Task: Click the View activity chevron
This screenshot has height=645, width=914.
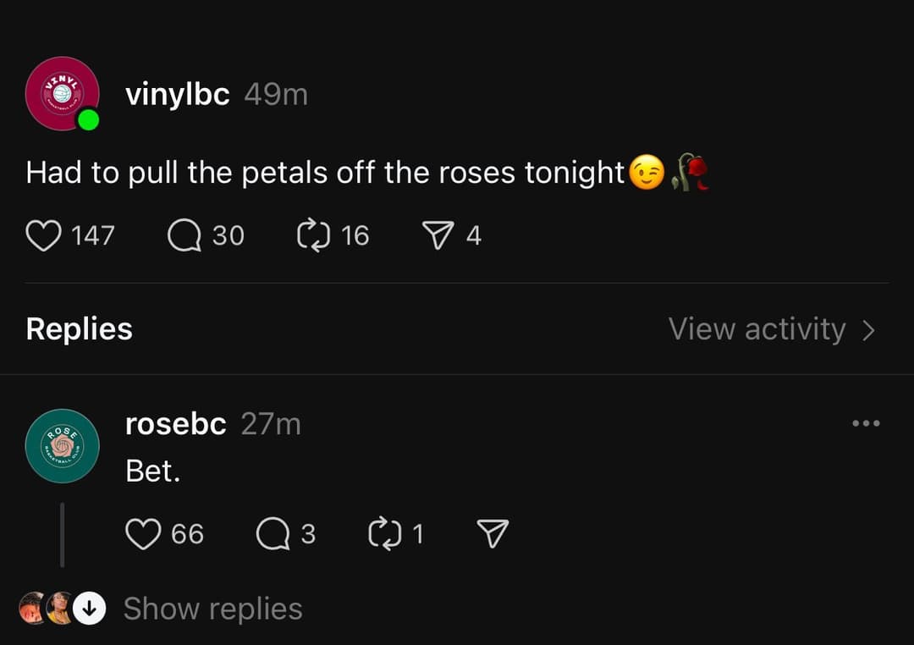Action: 869,330
